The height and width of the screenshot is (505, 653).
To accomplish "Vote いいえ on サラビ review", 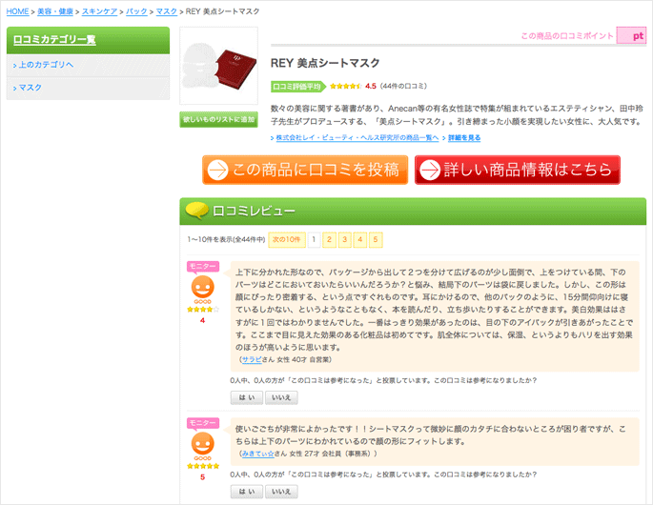I will click(281, 397).
